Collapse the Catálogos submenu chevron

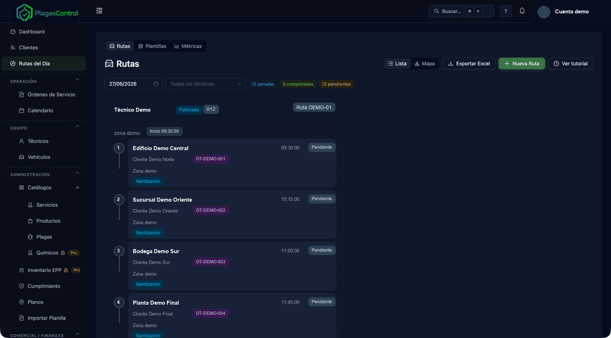point(77,187)
